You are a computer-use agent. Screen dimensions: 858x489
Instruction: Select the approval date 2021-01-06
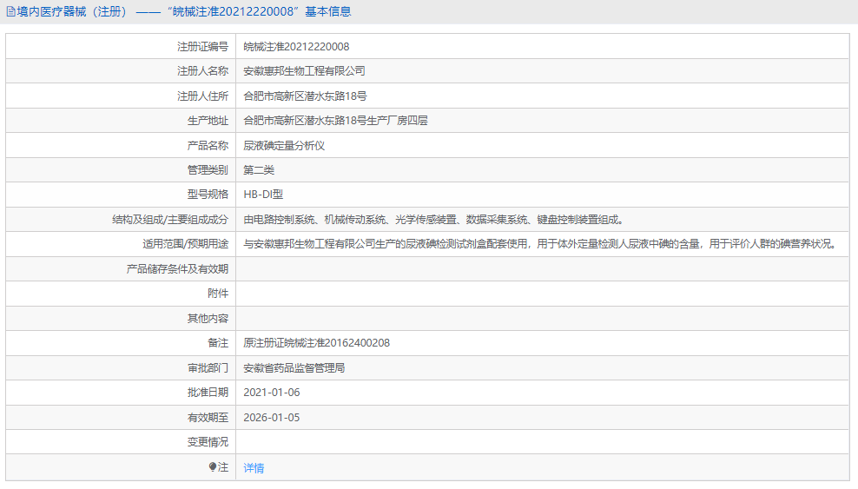coord(271,393)
